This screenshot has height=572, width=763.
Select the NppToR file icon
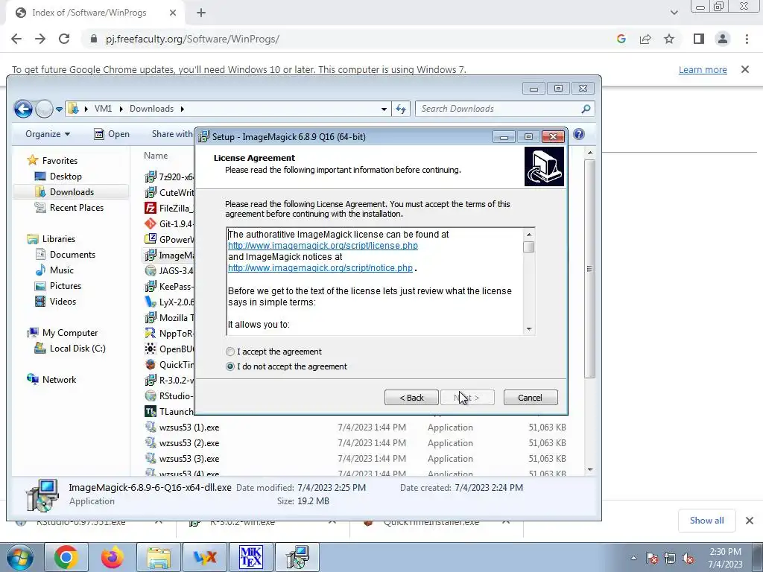click(151, 333)
